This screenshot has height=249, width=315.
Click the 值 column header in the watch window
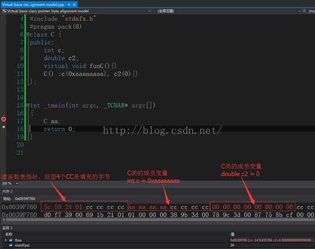pos(233,234)
